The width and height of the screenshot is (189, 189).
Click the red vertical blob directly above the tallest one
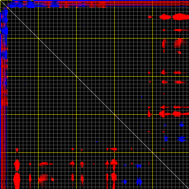(17, 165)
